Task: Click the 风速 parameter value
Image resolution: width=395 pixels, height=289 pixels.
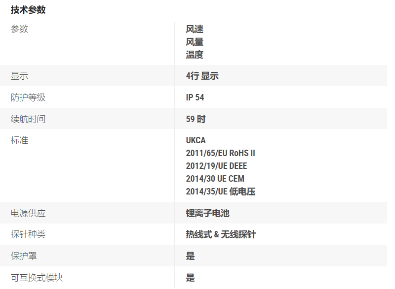Action: 195,30
